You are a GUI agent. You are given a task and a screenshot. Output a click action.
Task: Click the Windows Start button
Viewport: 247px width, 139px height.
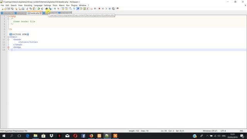point(4,136)
